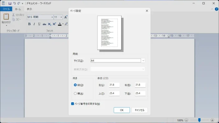The width and height of the screenshot is (219, 123).
Task: Maximize the WordPad window
Action: coord(204,3)
